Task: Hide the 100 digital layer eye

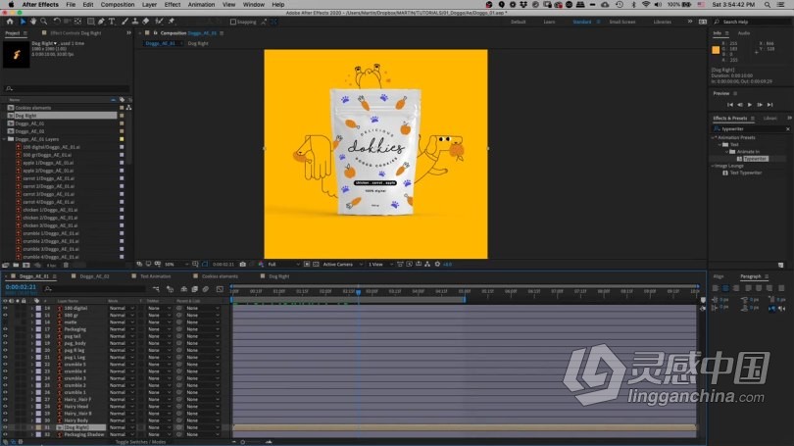Action: pos(5,308)
